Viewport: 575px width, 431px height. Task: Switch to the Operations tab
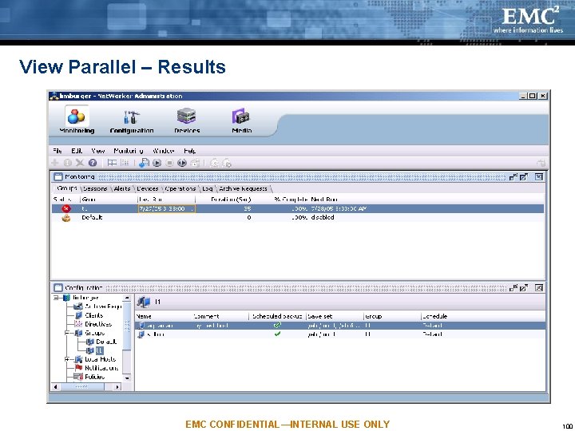point(180,188)
